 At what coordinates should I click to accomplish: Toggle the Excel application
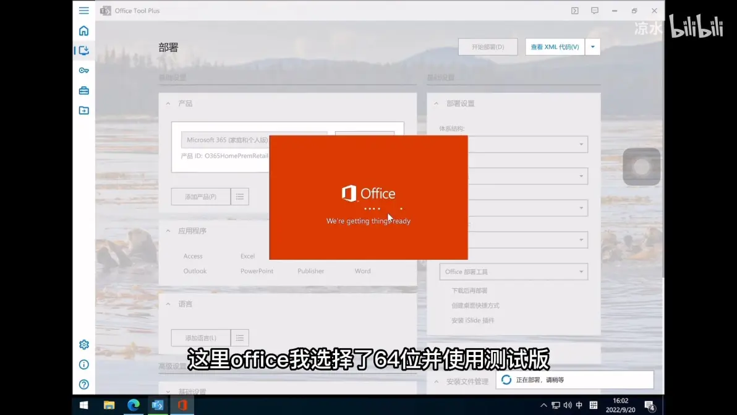point(248,256)
